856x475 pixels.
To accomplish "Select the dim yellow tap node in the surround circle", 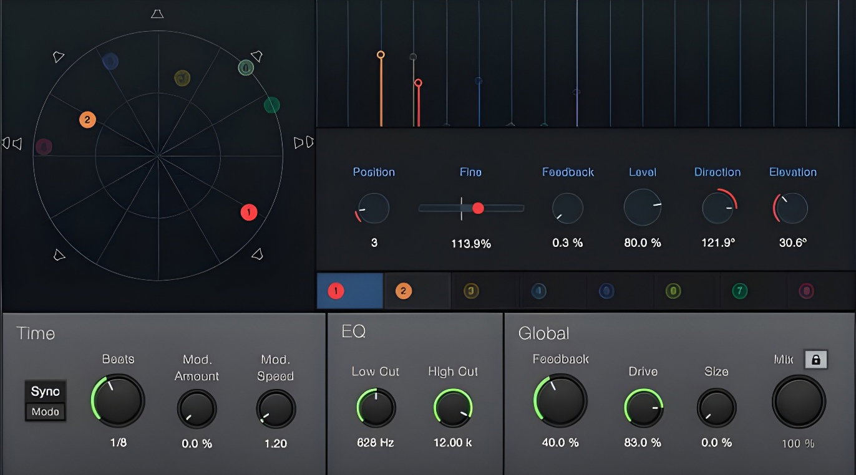I will click(182, 78).
